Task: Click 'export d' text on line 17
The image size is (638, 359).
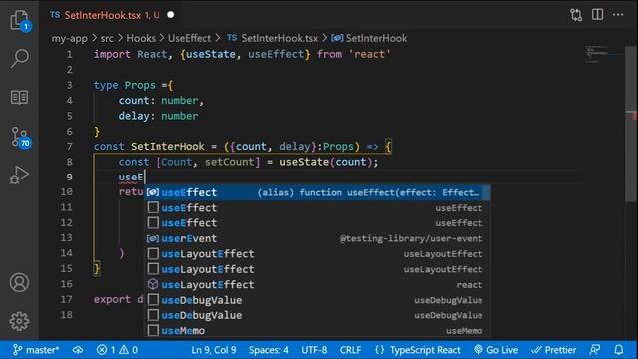Action: [118, 299]
